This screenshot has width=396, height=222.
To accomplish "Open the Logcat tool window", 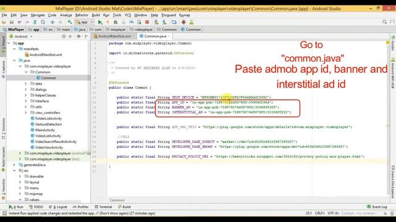I will click(58, 207).
